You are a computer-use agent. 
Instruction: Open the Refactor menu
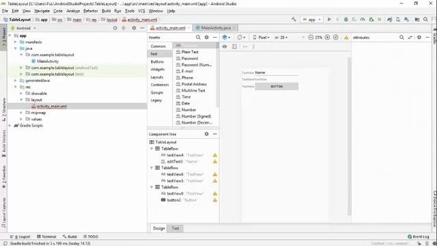[x=91, y=11]
